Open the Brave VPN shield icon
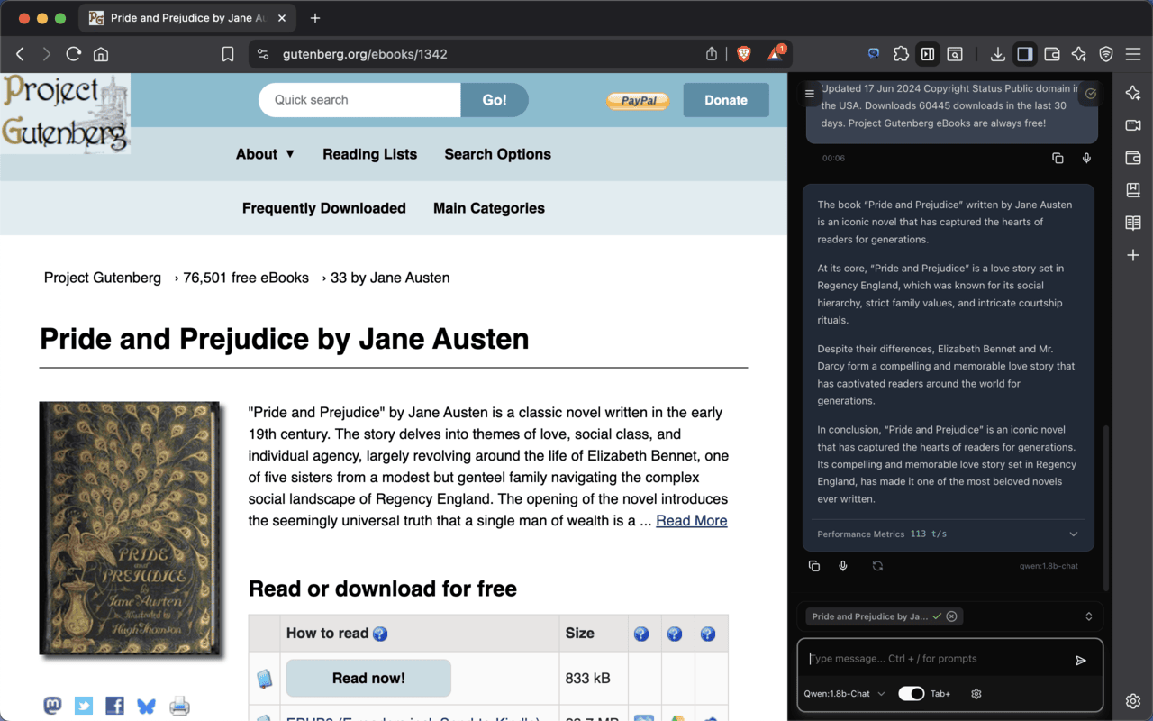1153x721 pixels. click(x=1106, y=54)
